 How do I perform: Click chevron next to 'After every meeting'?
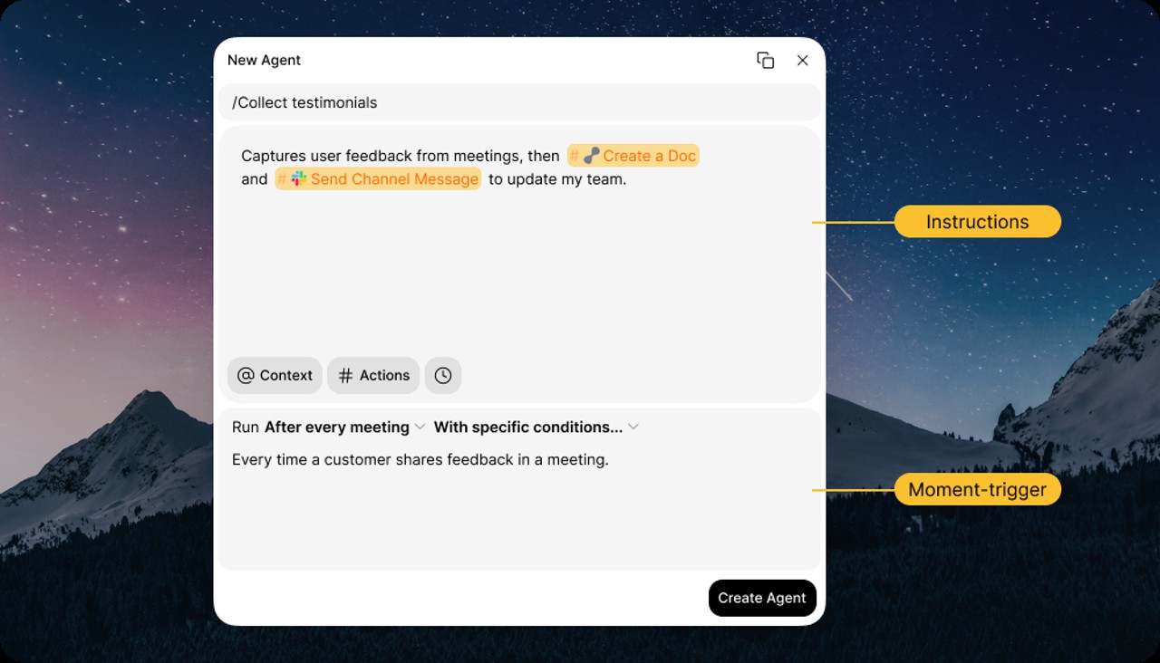click(420, 428)
